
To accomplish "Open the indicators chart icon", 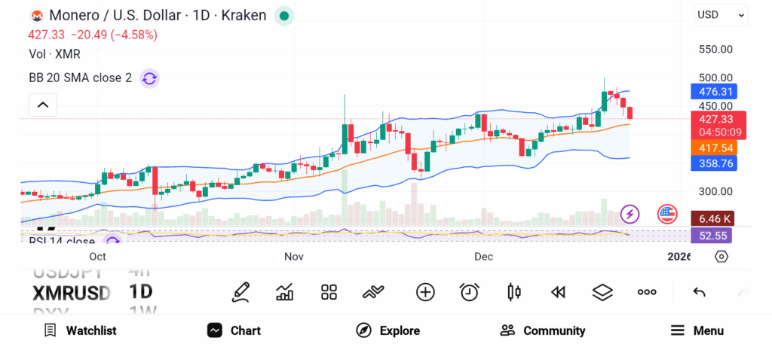I will (x=285, y=292).
